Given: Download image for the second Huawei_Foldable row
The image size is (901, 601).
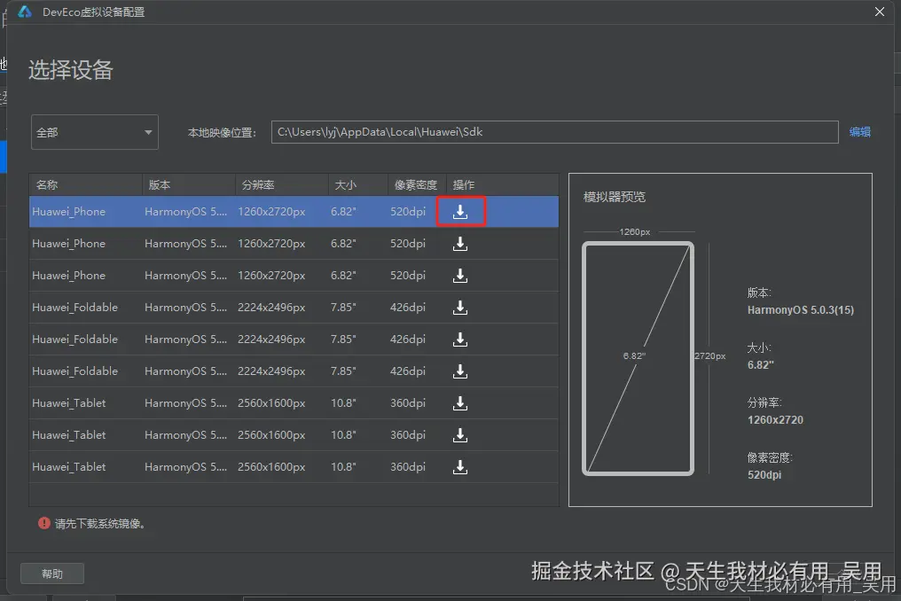Looking at the screenshot, I should (x=460, y=340).
